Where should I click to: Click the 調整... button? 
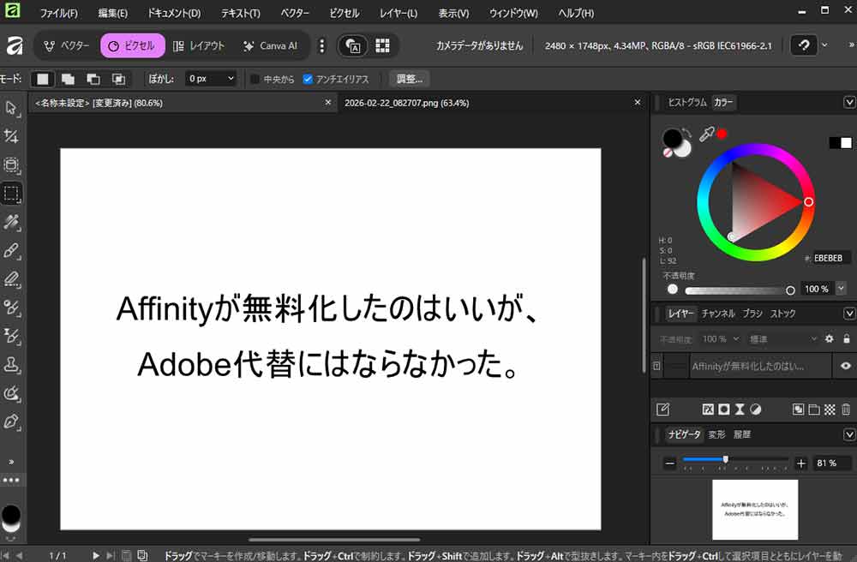(x=410, y=79)
